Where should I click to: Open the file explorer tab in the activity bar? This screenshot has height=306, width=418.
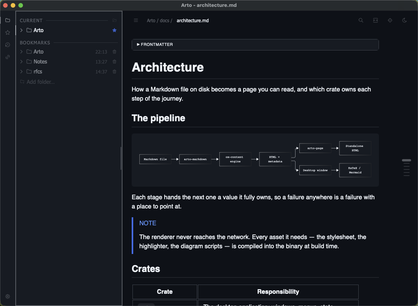(8, 20)
